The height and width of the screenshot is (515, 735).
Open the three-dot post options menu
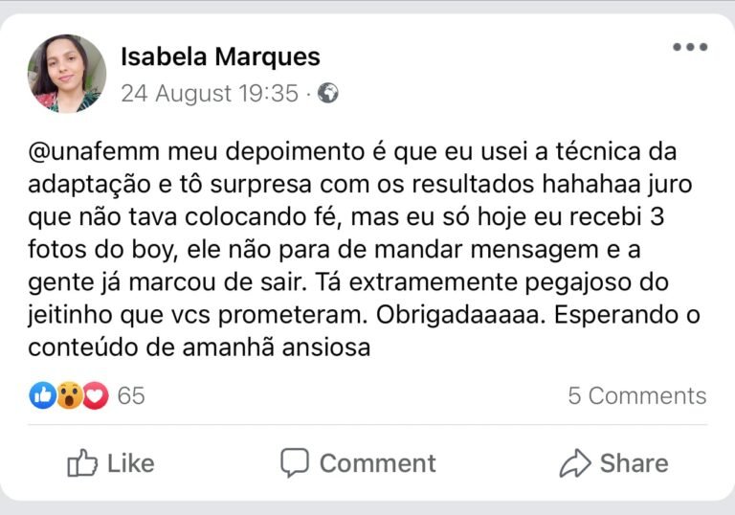[x=689, y=47]
